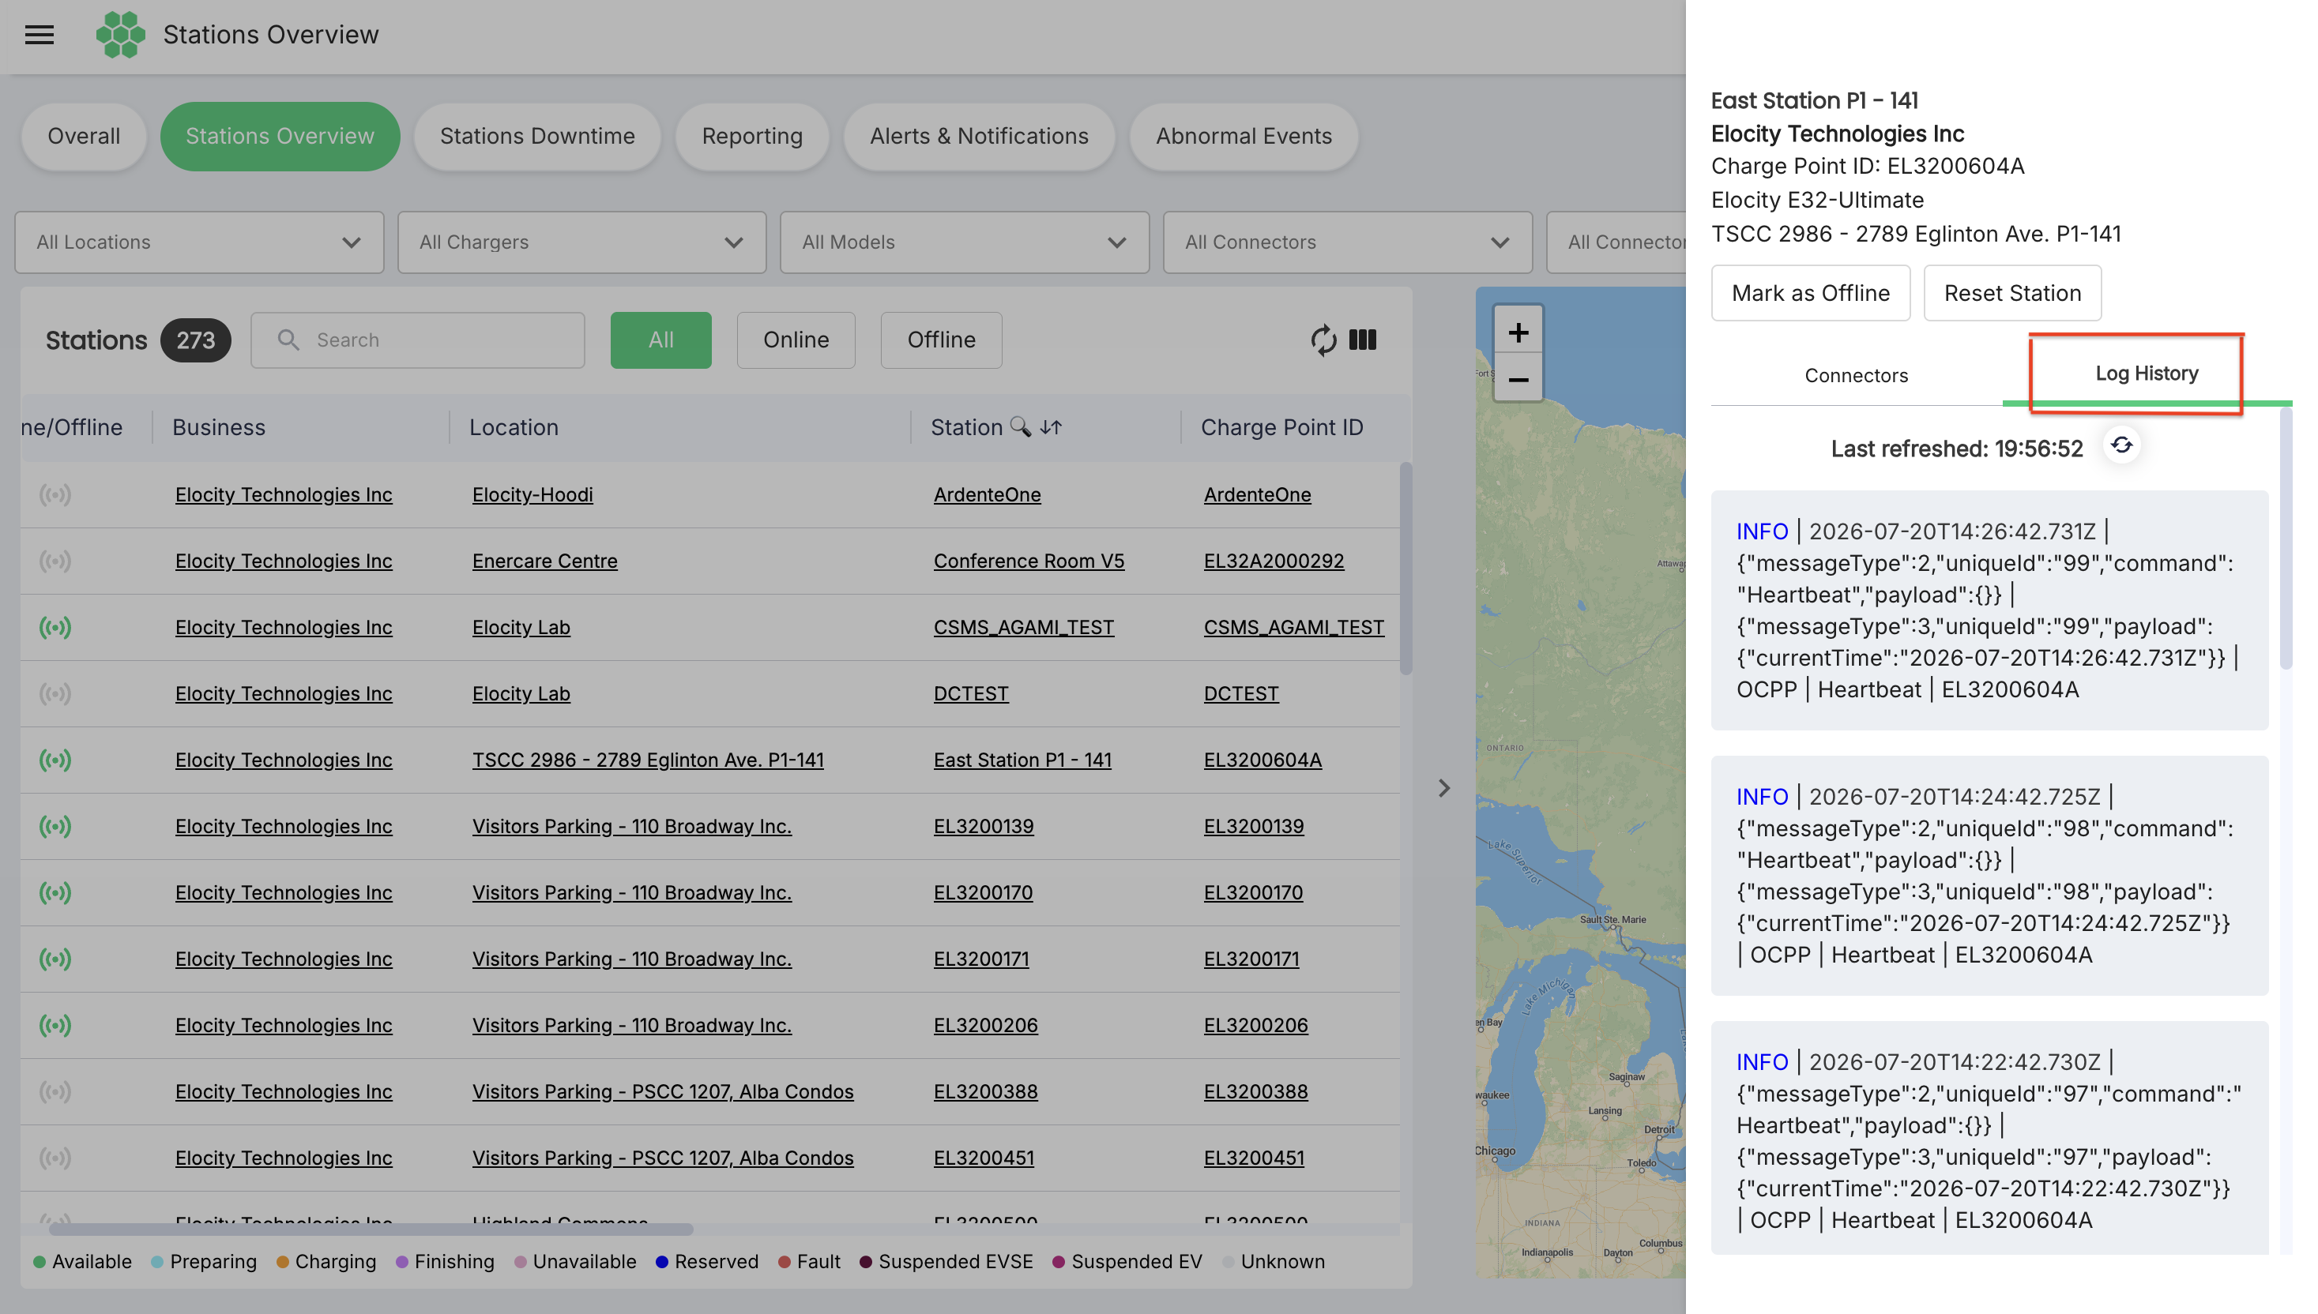2318x1314 pixels.
Task: Open the Enercare Centre location link
Action: (x=545, y=561)
